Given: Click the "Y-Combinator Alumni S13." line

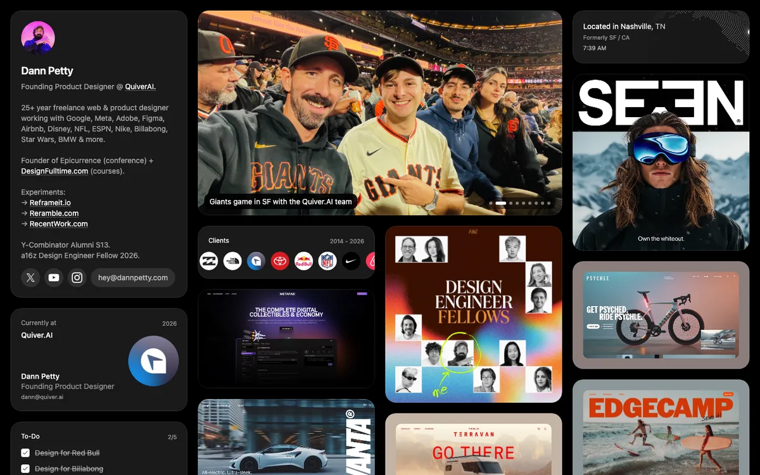Looking at the screenshot, I should 65,245.
